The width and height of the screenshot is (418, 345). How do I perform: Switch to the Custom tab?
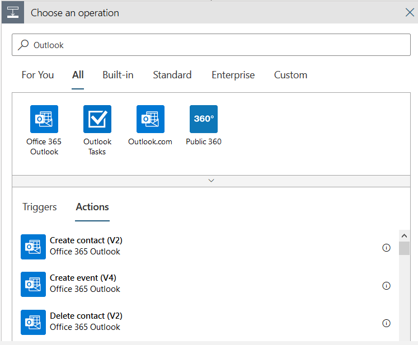(290, 75)
